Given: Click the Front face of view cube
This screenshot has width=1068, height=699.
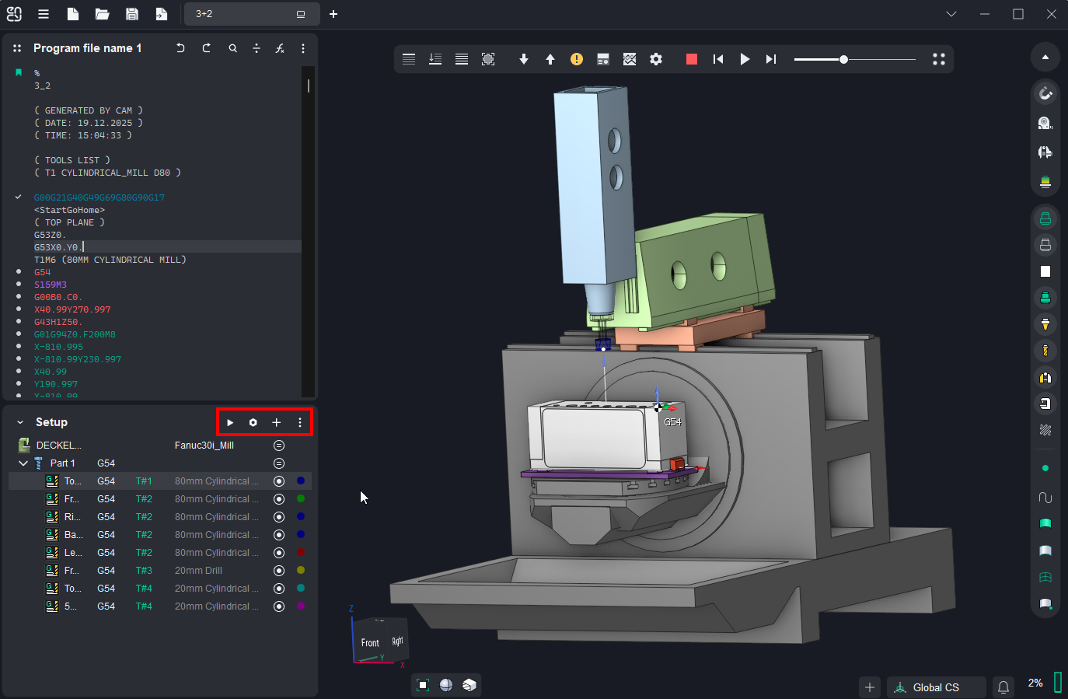Looking at the screenshot, I should click(x=370, y=643).
